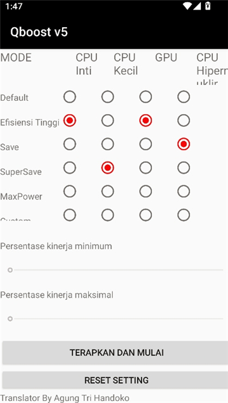Select Save mode for GPU
This screenshot has height=403, width=228.
(146, 144)
